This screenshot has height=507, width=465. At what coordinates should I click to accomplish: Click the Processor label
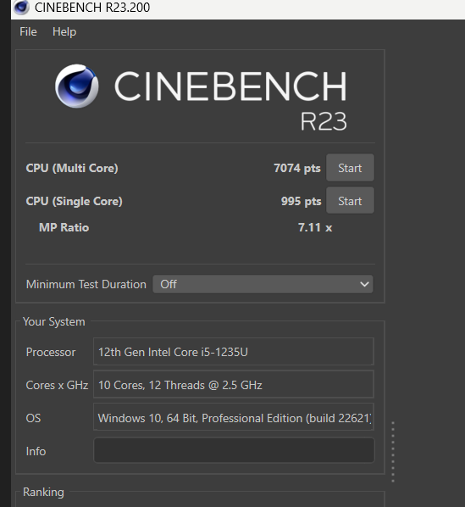coord(51,352)
